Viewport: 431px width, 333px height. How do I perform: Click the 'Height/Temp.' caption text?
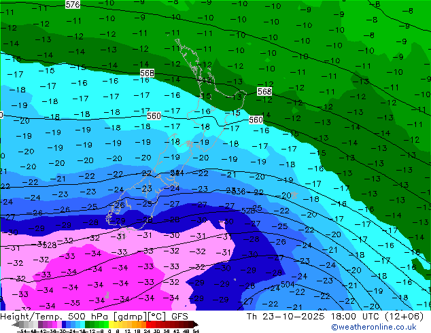32,317
